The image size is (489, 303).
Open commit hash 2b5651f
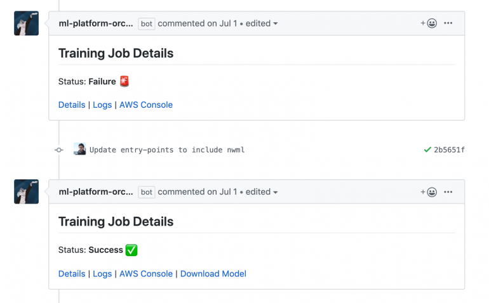(x=449, y=150)
